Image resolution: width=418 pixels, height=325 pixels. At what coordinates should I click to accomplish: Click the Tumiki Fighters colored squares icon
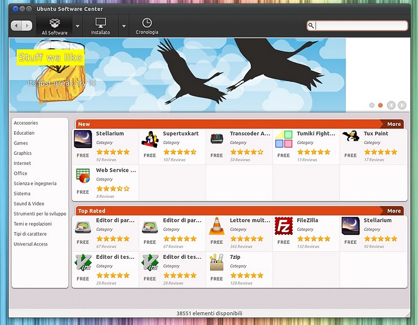pos(284,139)
